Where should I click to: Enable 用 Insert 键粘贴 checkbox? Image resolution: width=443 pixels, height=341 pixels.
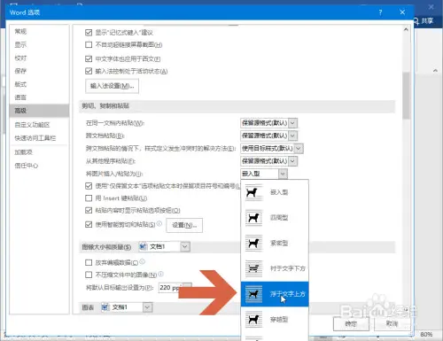pos(89,198)
